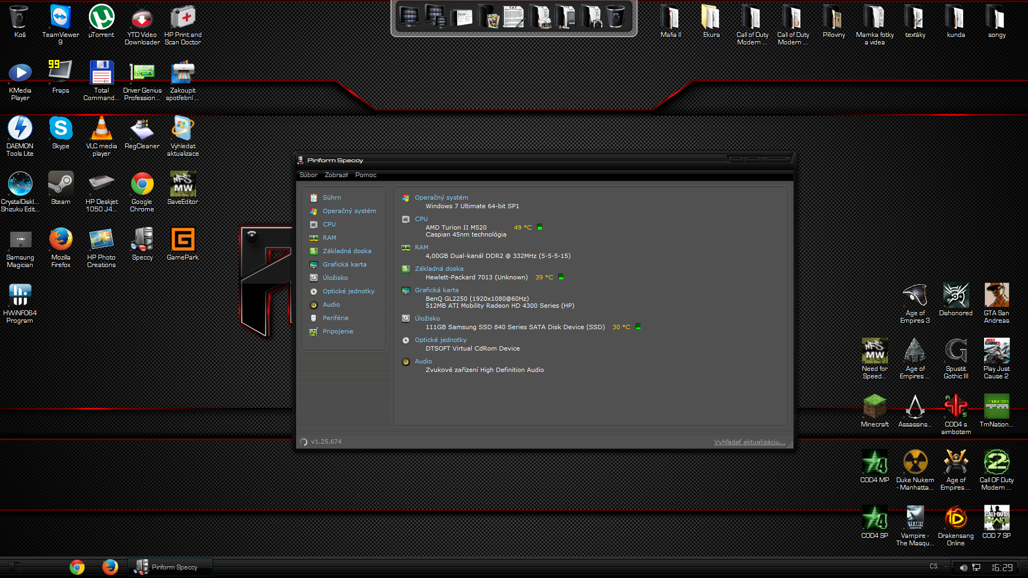1028x578 pixels.
Task: Click Chrome icon in the taskbar
Action: coord(77,567)
